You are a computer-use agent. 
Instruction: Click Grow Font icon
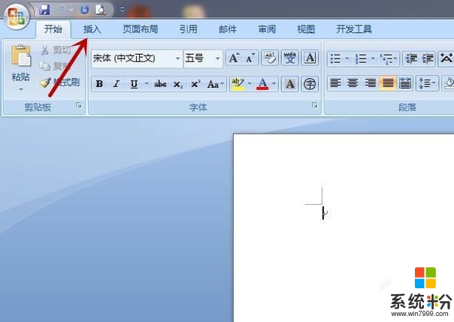234,59
